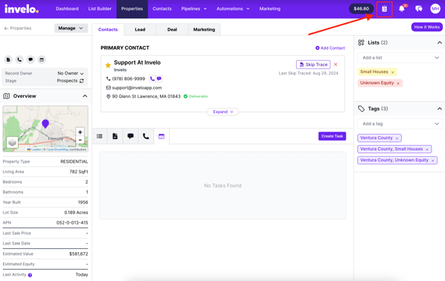
Task: Open the Manage dropdown
Action: point(71,28)
